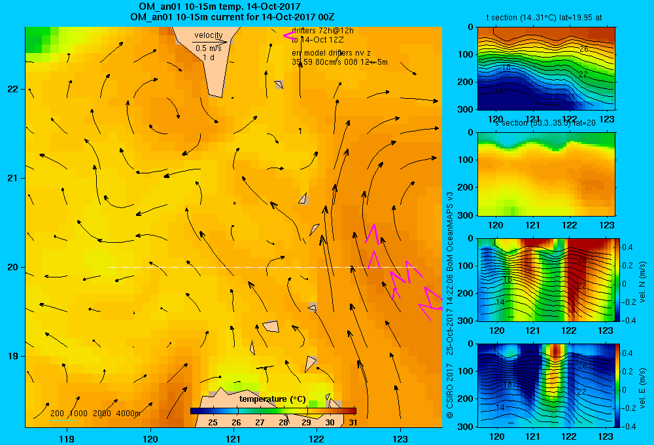Click the longitude label "123" under the main map
The image size is (654, 445).
tap(400, 438)
